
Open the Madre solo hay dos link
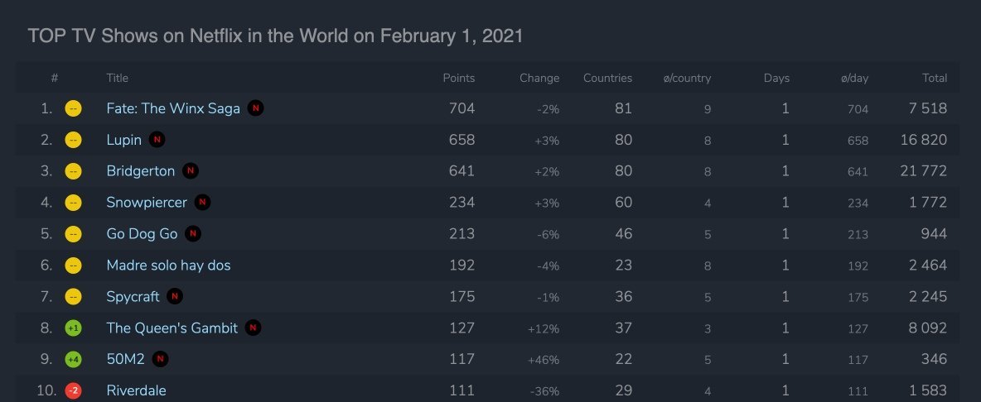point(168,266)
